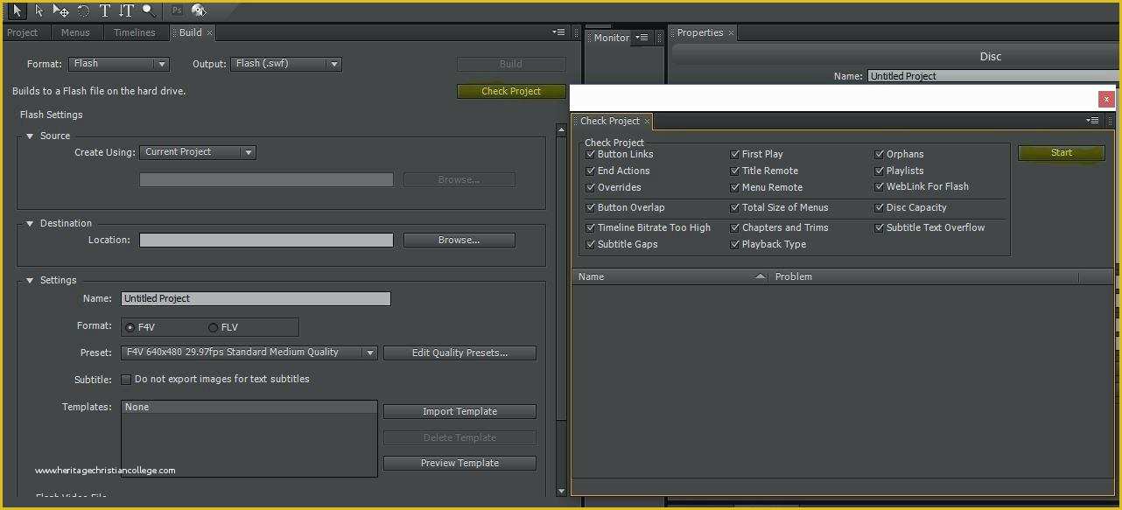Check Subtitle Gaps option
Image resolution: width=1122 pixels, height=510 pixels.
[x=591, y=244]
